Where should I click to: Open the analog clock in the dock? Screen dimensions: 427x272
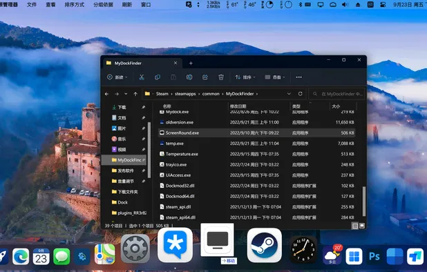click(x=303, y=249)
